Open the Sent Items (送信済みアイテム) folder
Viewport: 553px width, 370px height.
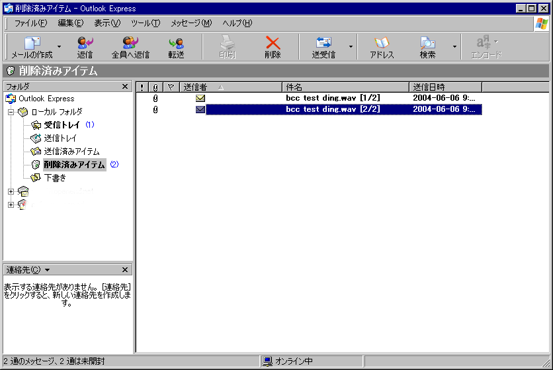coord(71,152)
